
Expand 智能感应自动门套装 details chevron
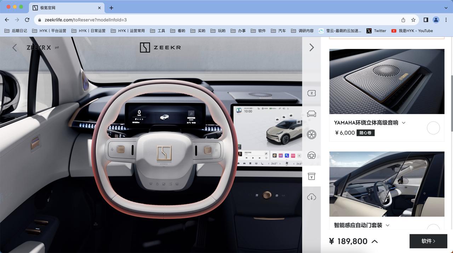pyautogui.click(x=388, y=225)
